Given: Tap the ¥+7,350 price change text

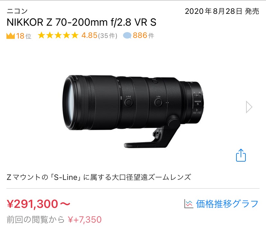Looking at the screenshot, I should [x=85, y=219].
